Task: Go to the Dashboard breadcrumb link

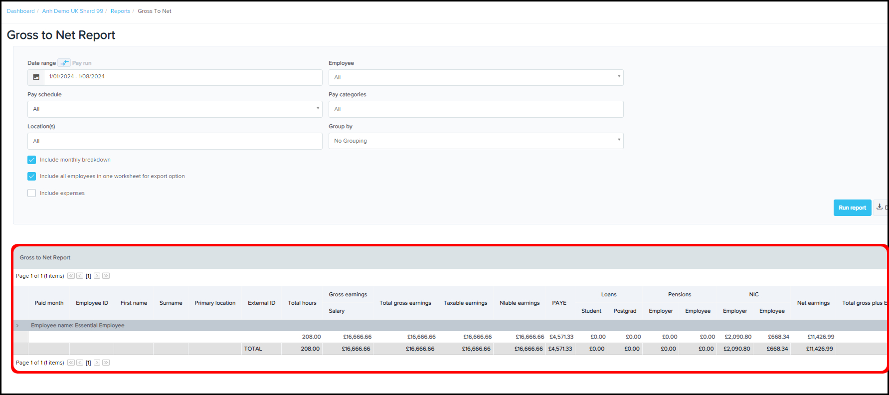Action: pyautogui.click(x=21, y=11)
